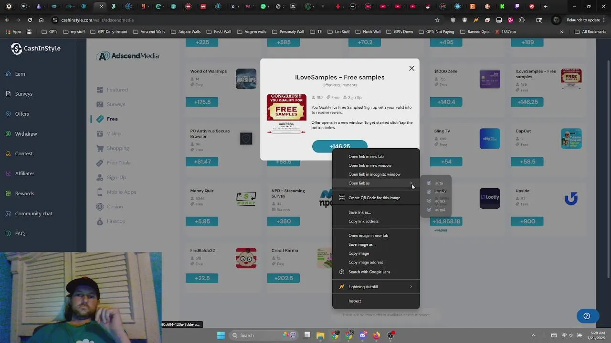Click the Free Samples thumbnail in the dialog
The width and height of the screenshot is (611, 343).
coord(286,113)
